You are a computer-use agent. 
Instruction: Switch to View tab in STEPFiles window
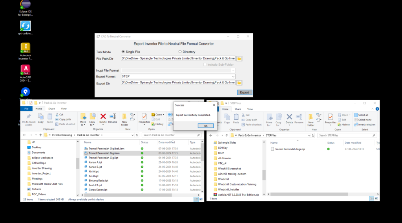pyautogui.click(x=250, y=109)
